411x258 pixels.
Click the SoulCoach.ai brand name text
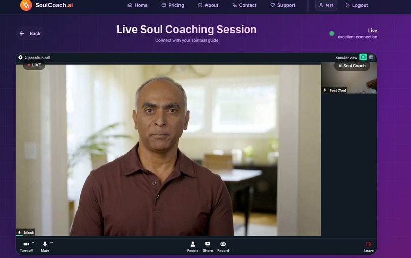click(x=54, y=5)
